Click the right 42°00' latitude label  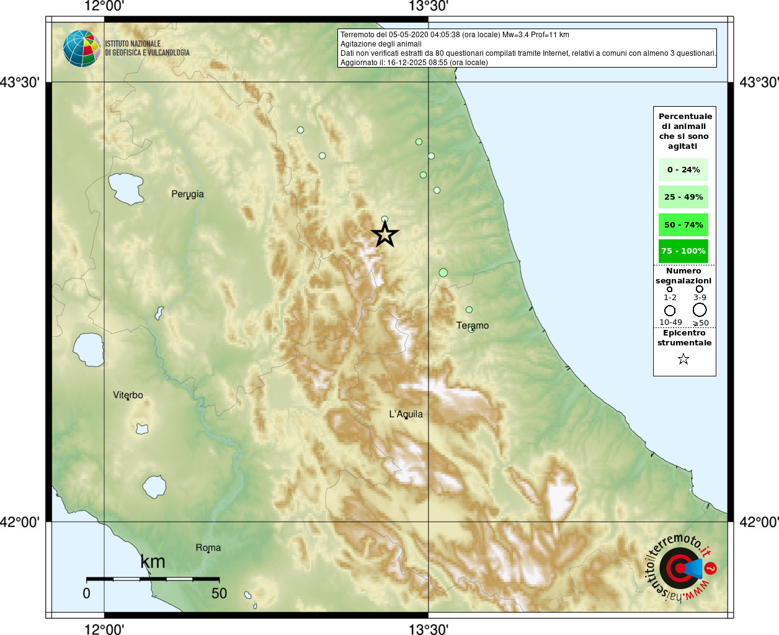point(759,522)
